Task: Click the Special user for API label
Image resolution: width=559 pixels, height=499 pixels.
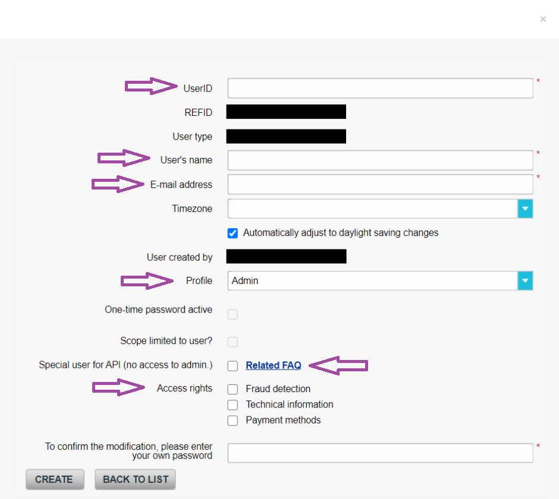Action: (x=126, y=365)
